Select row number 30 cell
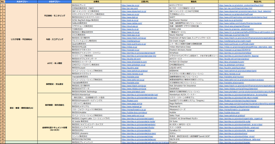The image size is (275, 144). pyautogui.click(x=3, y=92)
